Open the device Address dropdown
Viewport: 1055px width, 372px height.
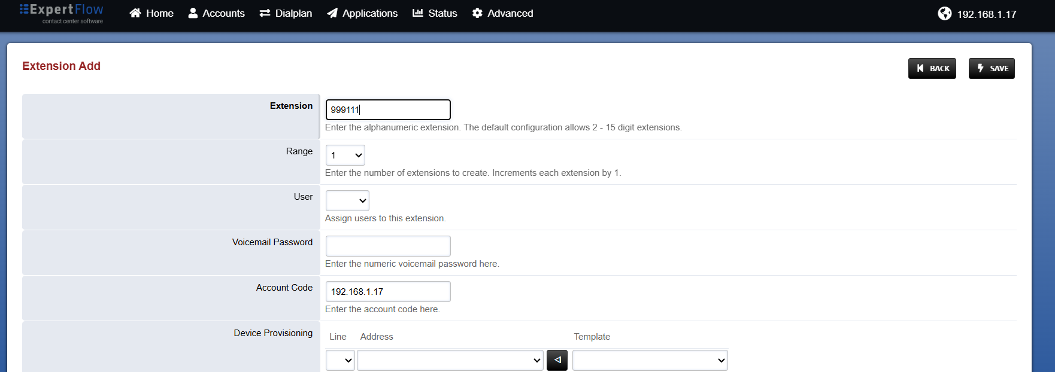(x=450, y=360)
